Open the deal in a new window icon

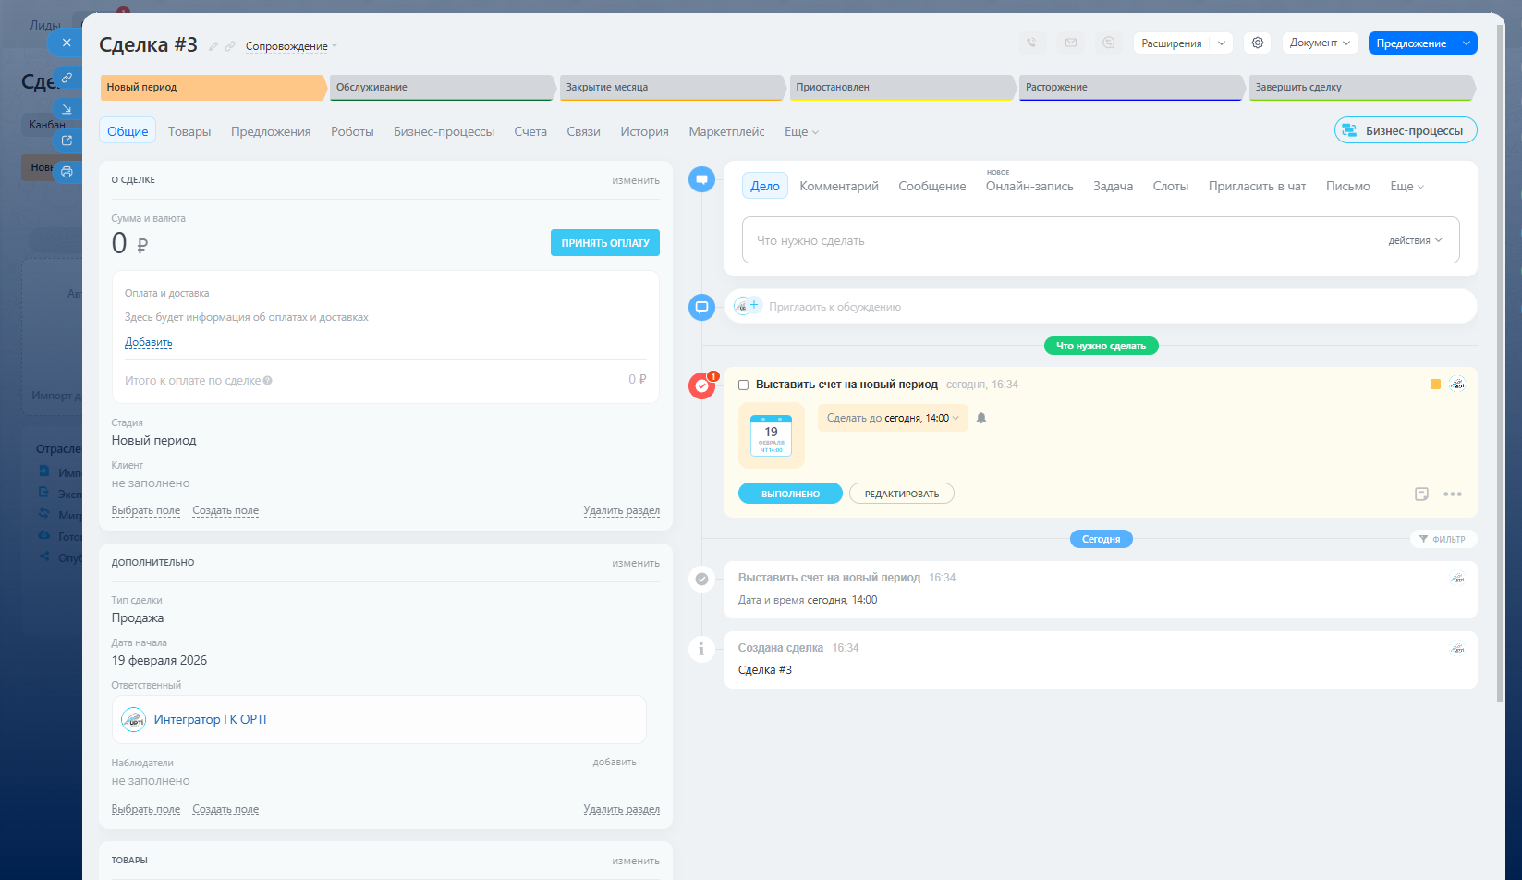coord(67,141)
